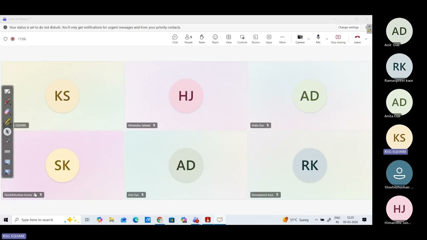Screen dimensions: 427x240
Task: Click the info icon in status banner
Action: [x=5, y=27]
